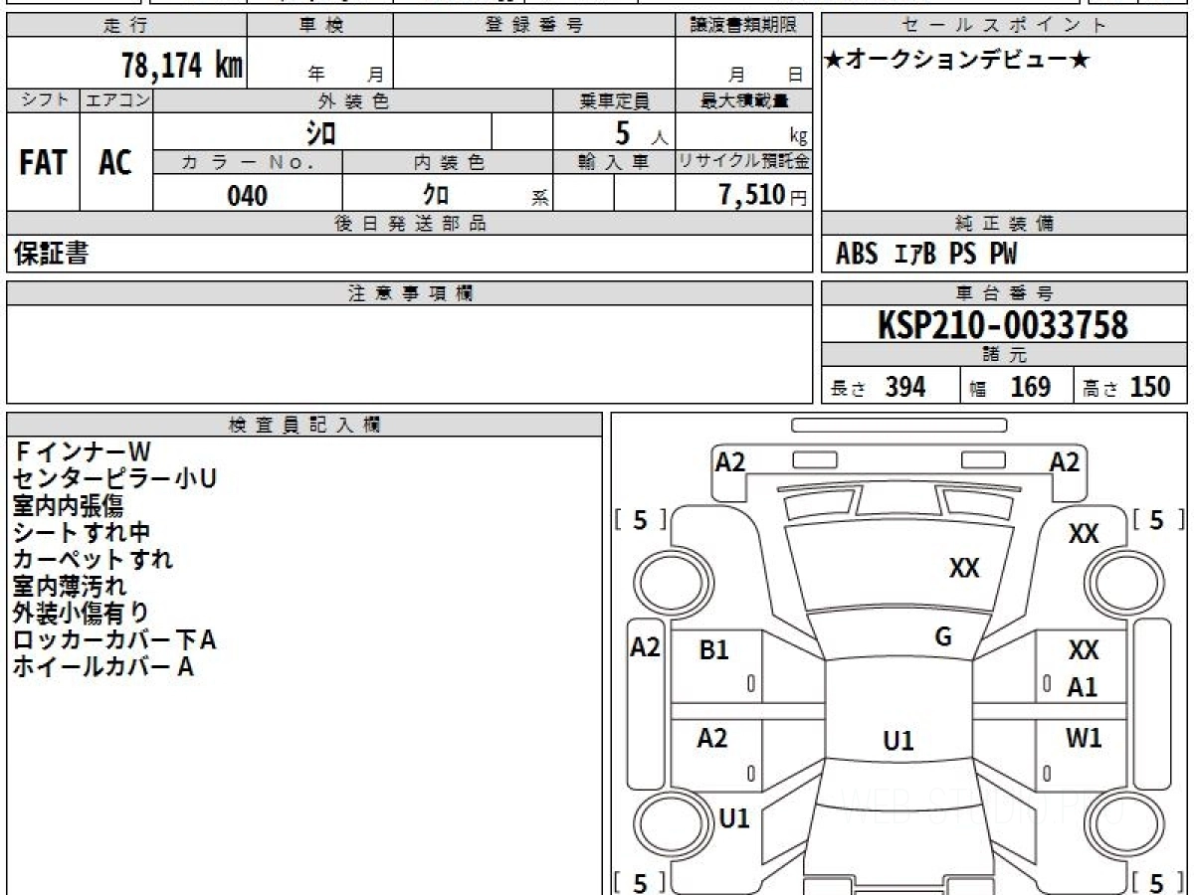Select the シフト header cell
1194x895 pixels.
44,100
